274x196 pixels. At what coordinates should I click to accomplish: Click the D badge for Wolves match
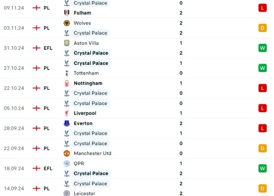[x=262, y=28]
